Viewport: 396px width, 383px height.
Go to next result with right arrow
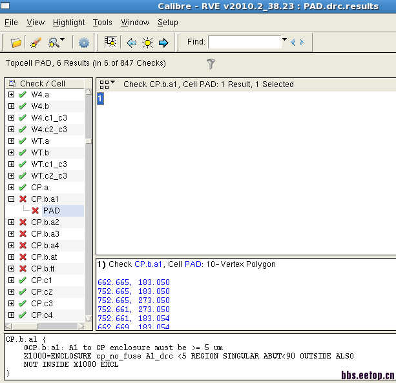163,43
